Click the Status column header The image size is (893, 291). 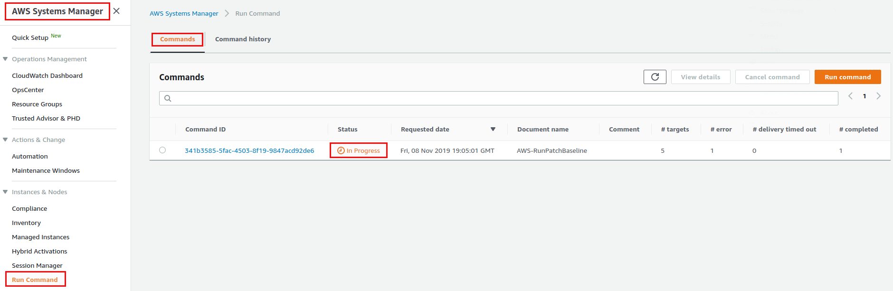pyautogui.click(x=347, y=129)
